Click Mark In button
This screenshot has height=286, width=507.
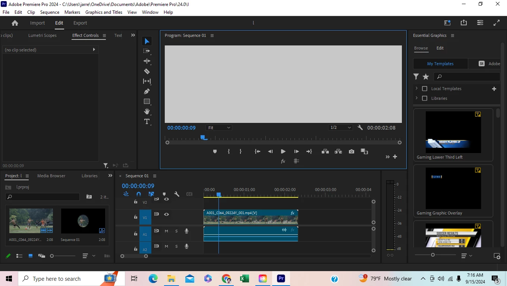coord(229,152)
